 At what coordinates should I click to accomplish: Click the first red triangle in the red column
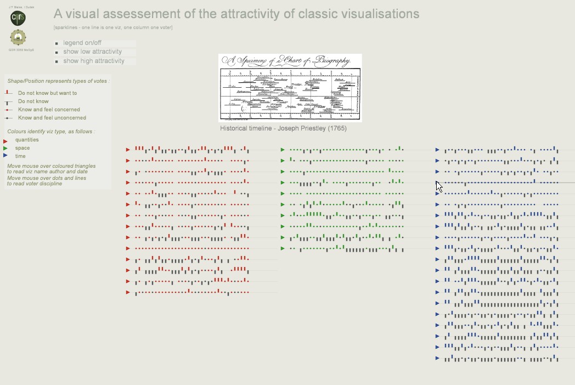click(128, 150)
